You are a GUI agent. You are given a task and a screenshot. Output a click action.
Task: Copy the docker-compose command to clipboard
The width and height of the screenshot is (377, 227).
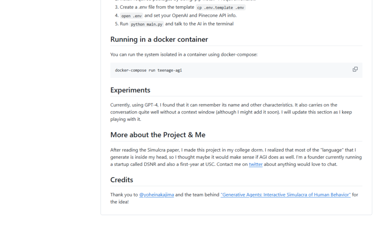click(x=355, y=69)
